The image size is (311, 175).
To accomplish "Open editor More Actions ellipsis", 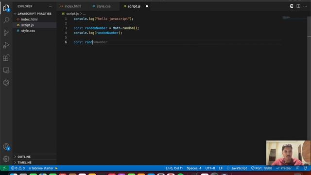I will pos(305,6).
